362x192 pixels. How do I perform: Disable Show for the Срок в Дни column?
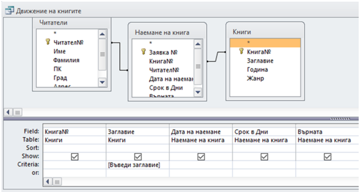pos(264,157)
